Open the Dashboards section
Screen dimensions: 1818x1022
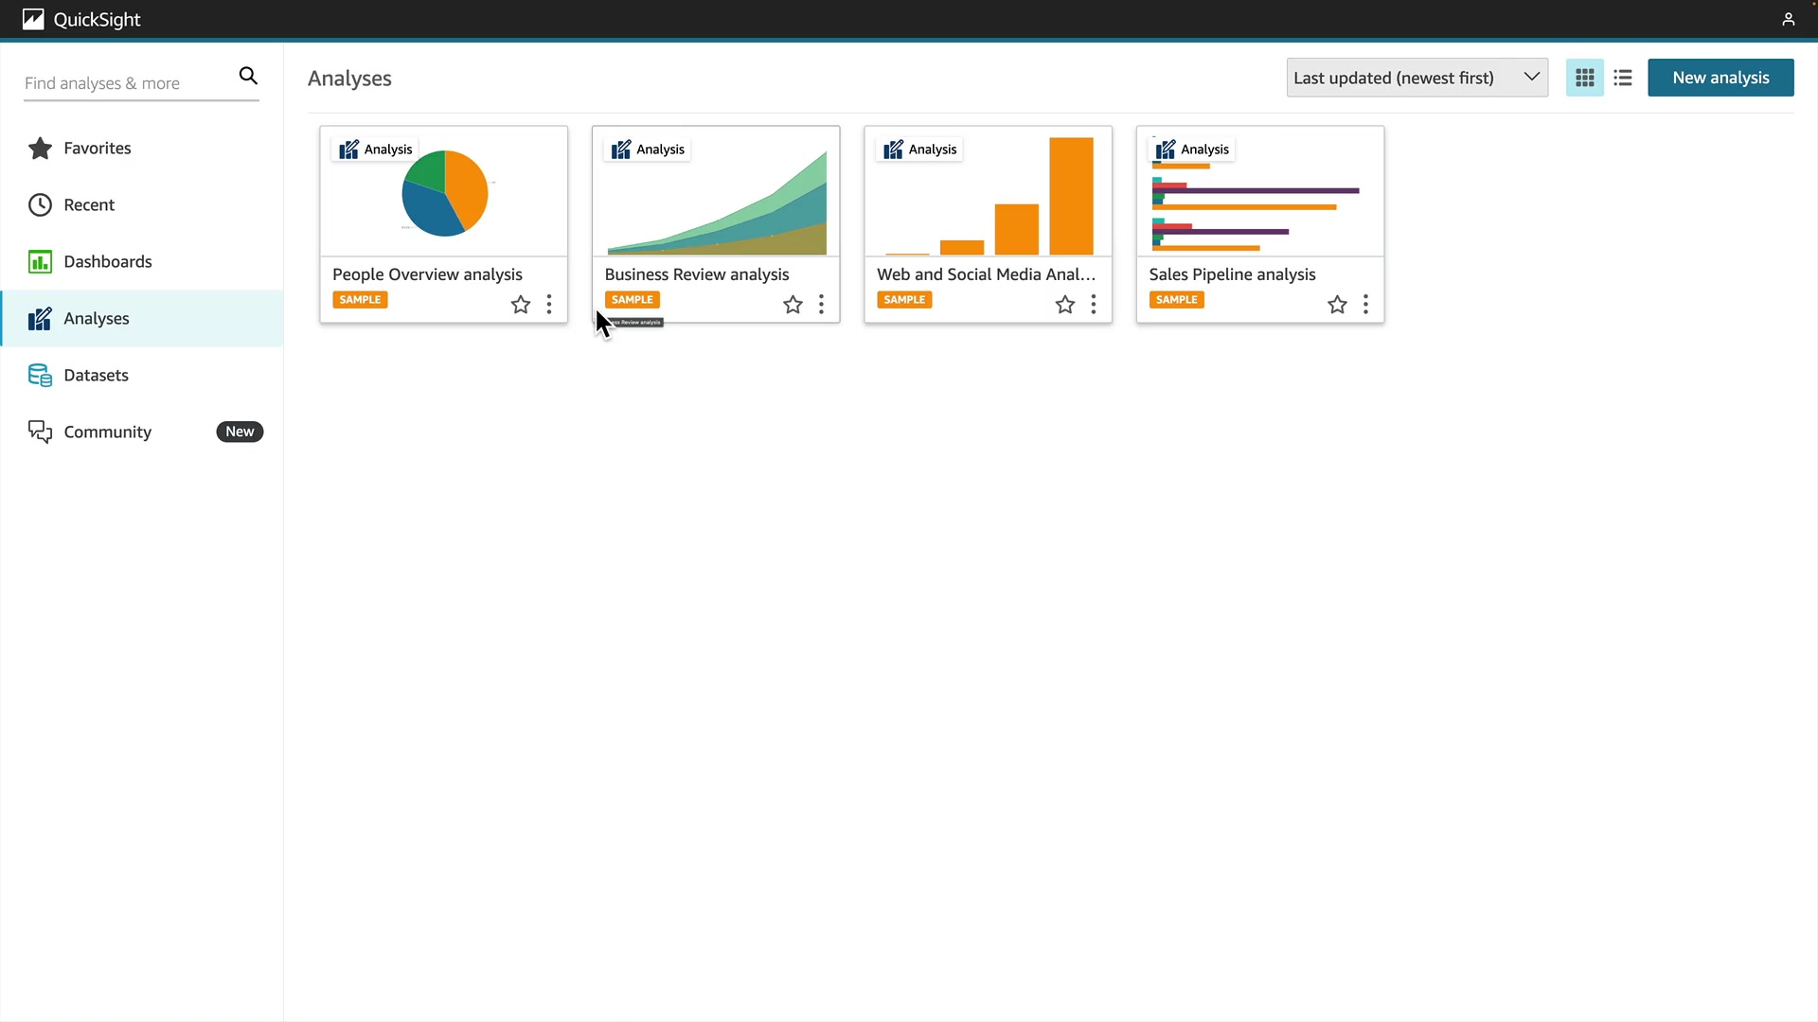[107, 261]
